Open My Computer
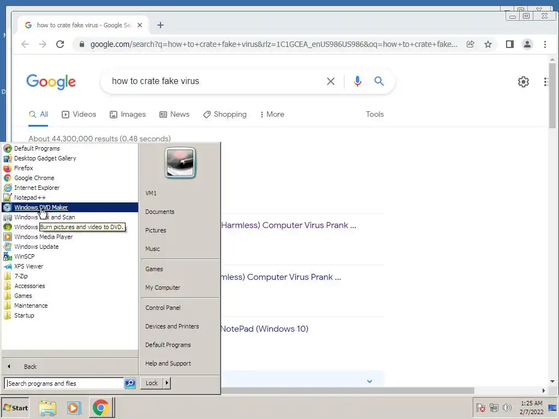Viewport: 559px width, 419px height. 163,288
